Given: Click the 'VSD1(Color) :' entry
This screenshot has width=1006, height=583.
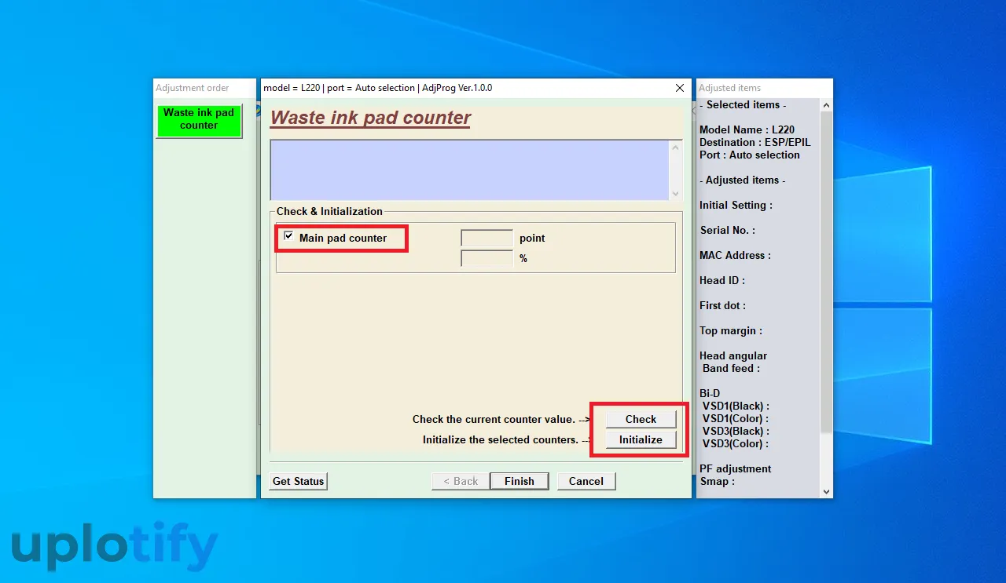Looking at the screenshot, I should (x=736, y=418).
